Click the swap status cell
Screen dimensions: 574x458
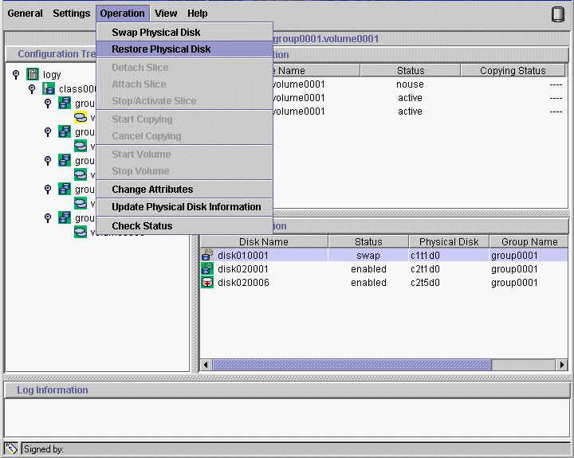(368, 255)
